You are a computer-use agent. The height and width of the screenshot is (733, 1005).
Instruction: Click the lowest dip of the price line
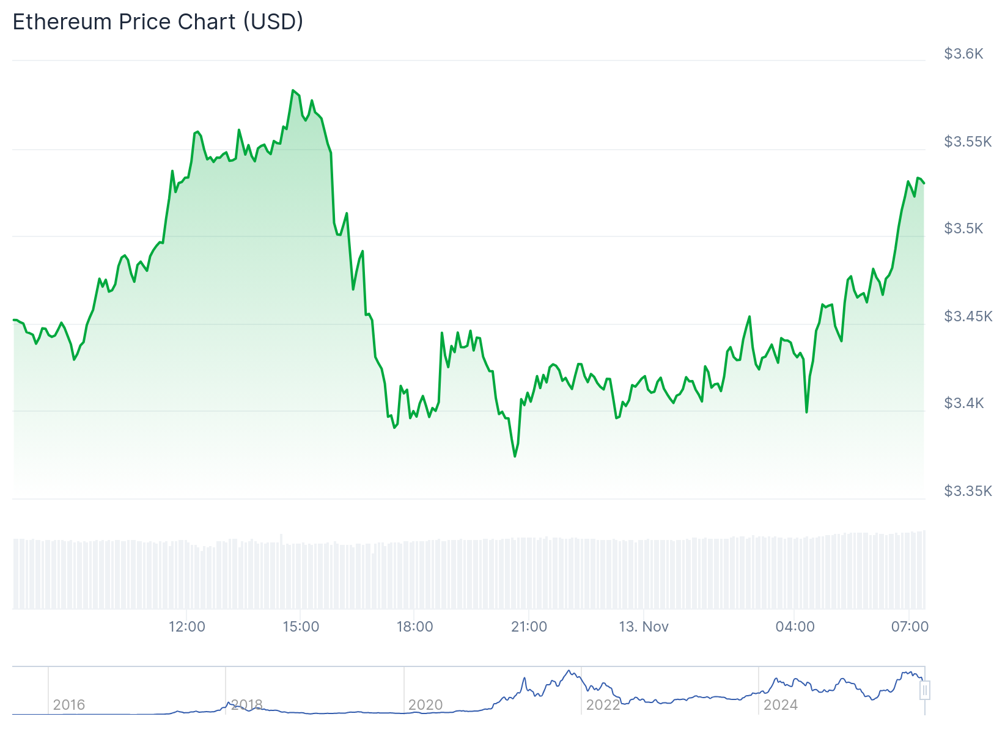click(x=515, y=456)
